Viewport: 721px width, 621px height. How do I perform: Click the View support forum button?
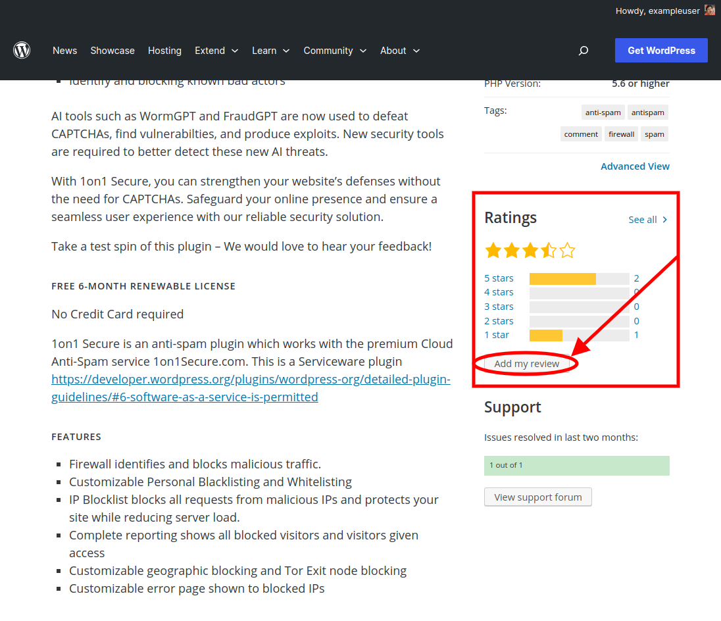click(537, 497)
